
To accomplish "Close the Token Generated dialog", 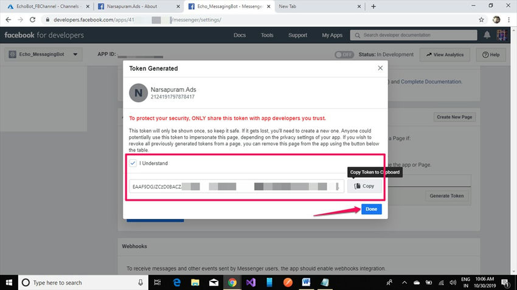I will (380, 68).
